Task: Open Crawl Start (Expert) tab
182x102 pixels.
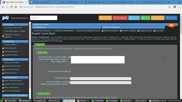Action: 42,31
